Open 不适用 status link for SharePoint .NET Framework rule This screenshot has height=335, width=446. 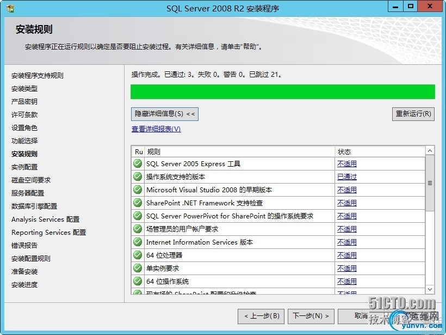[x=346, y=203]
